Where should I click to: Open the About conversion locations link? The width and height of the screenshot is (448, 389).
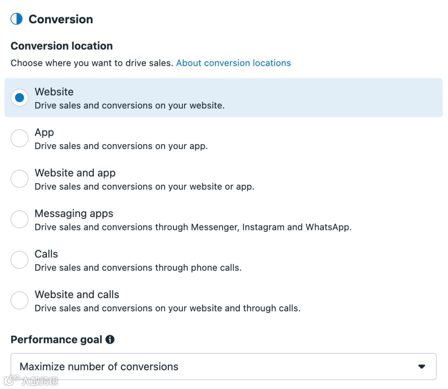(x=234, y=63)
